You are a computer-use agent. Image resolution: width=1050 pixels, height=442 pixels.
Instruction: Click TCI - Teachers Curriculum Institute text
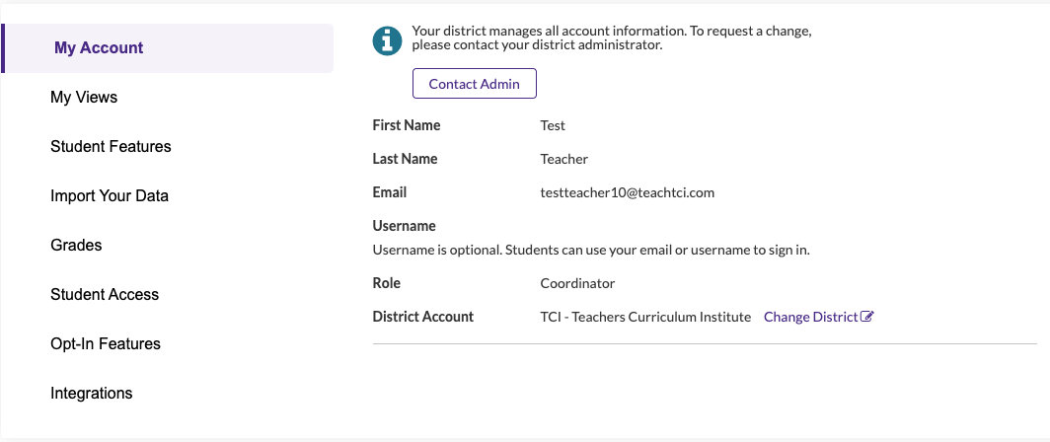[645, 317]
